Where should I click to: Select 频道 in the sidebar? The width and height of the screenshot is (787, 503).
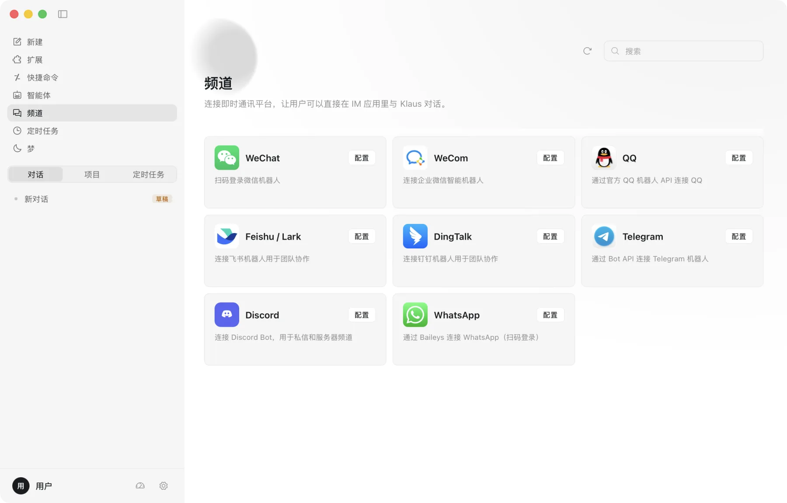(92, 113)
